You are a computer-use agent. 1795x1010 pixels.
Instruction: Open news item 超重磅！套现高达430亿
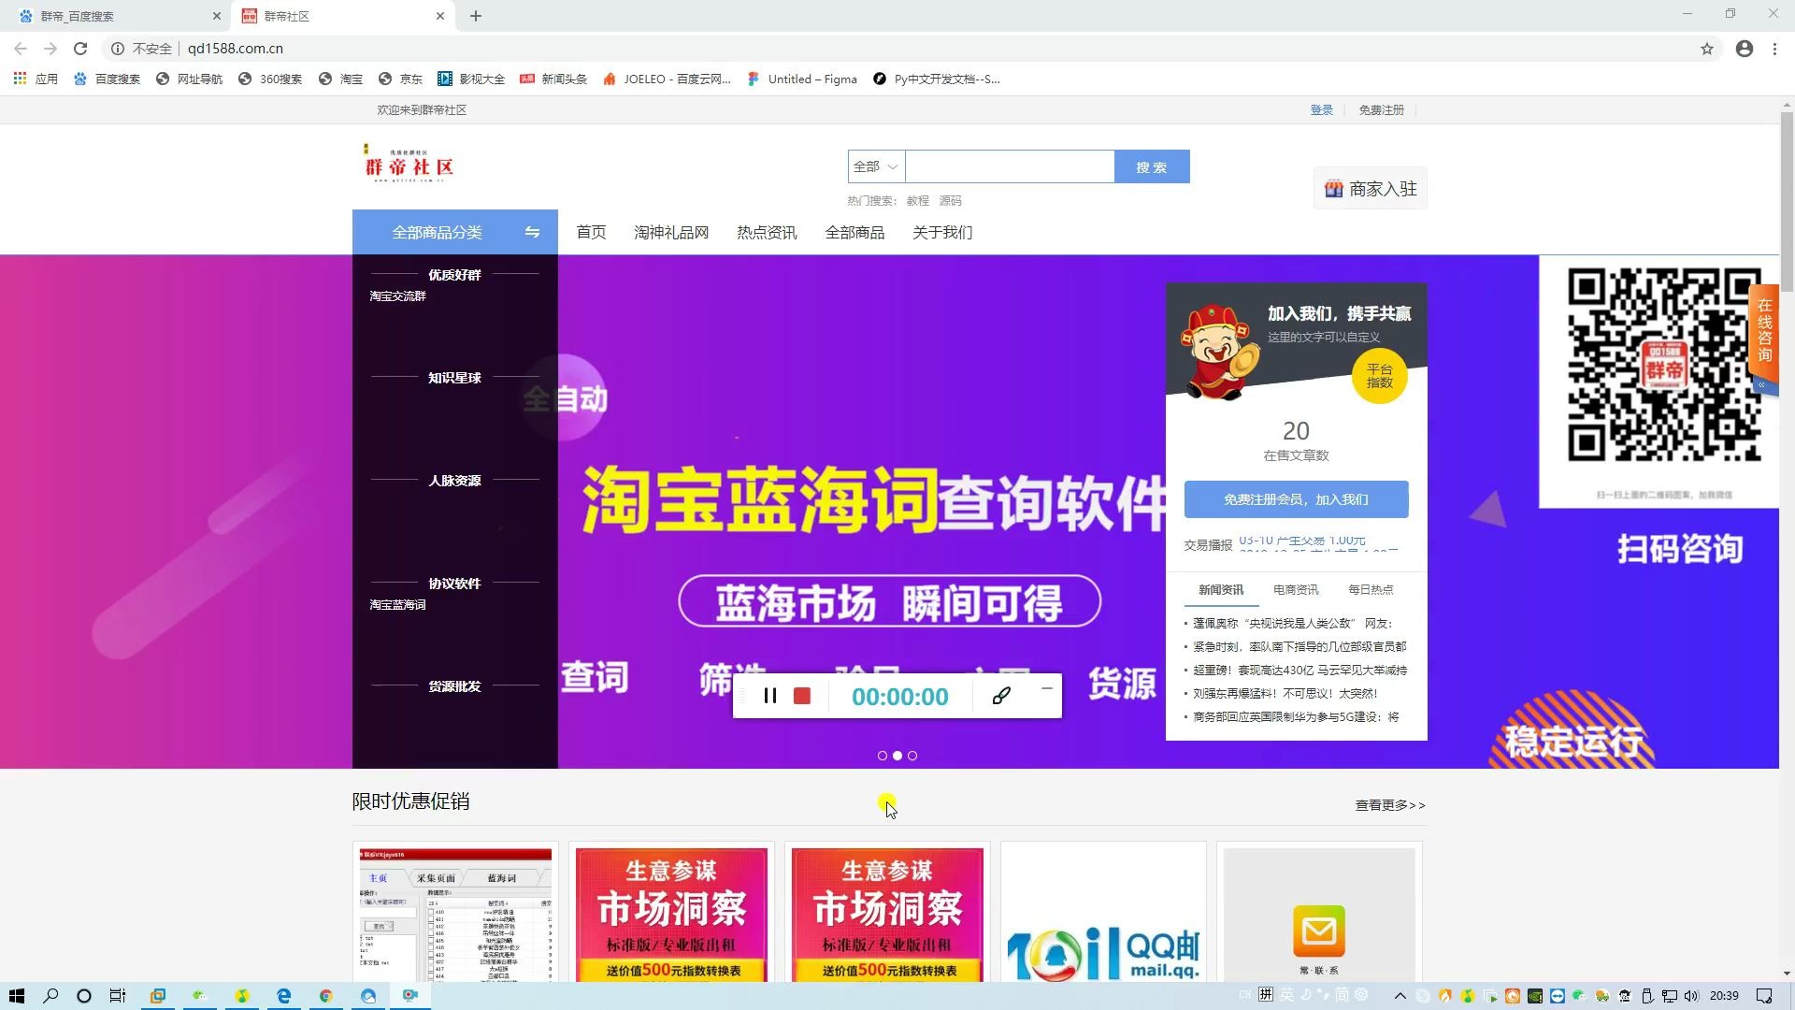[1300, 670]
